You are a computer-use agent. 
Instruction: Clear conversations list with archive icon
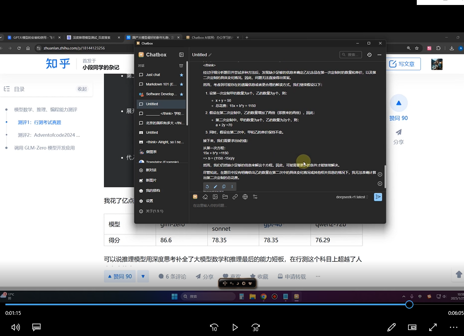181,66
